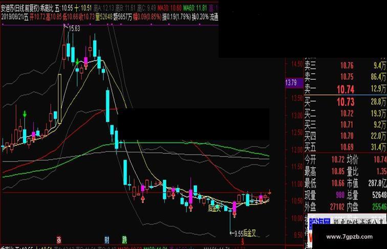
Task: Open the www.7gpzb.com link
Action: (349, 237)
